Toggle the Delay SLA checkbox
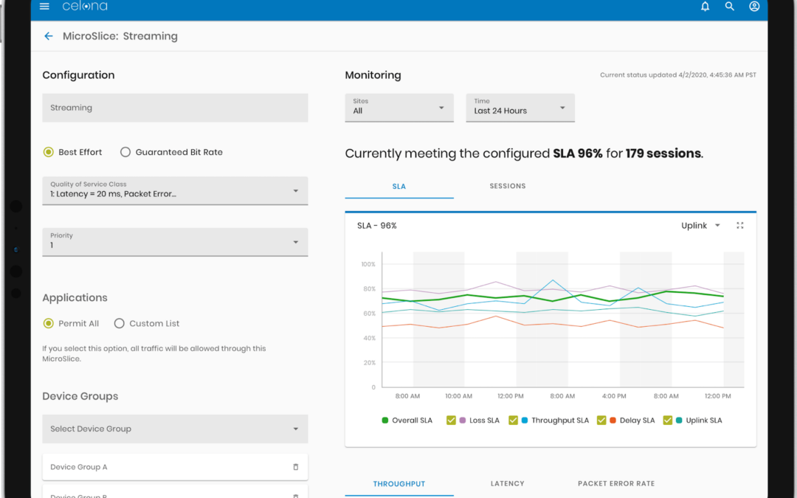The width and height of the screenshot is (797, 498). (x=601, y=421)
